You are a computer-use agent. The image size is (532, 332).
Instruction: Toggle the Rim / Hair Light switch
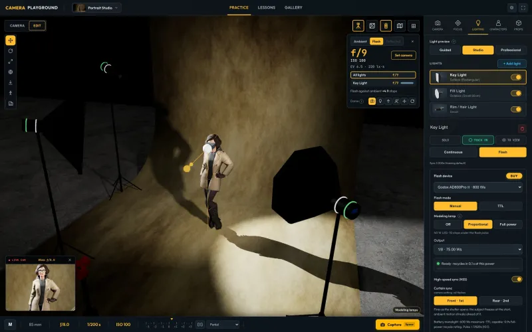tap(516, 109)
